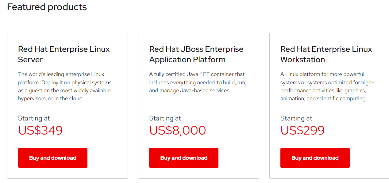Image resolution: width=389 pixels, height=183 pixels.
Task: Click the Featured products heading
Action: tap(47, 7)
